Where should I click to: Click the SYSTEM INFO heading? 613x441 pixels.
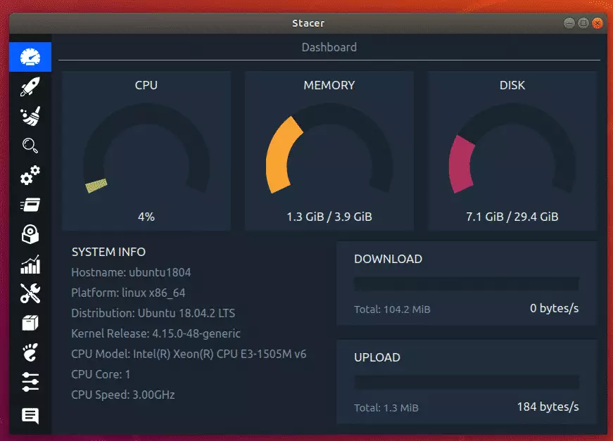click(x=108, y=252)
